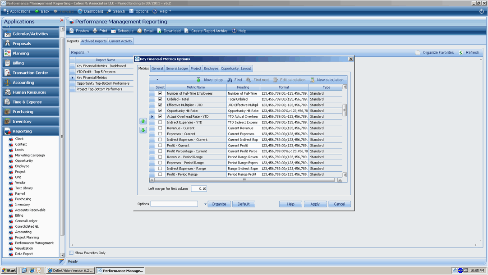Open the Download report option
Image resolution: width=488 pixels, height=275 pixels.
(169, 31)
